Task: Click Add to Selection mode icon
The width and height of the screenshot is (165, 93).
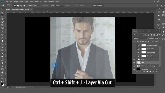Action: coord(18,5)
